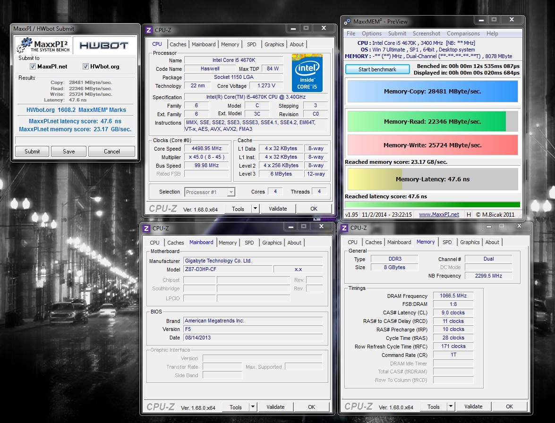Click the CAS# Latency value 9.0 clocks
The width and height of the screenshot is (555, 423).
click(453, 313)
